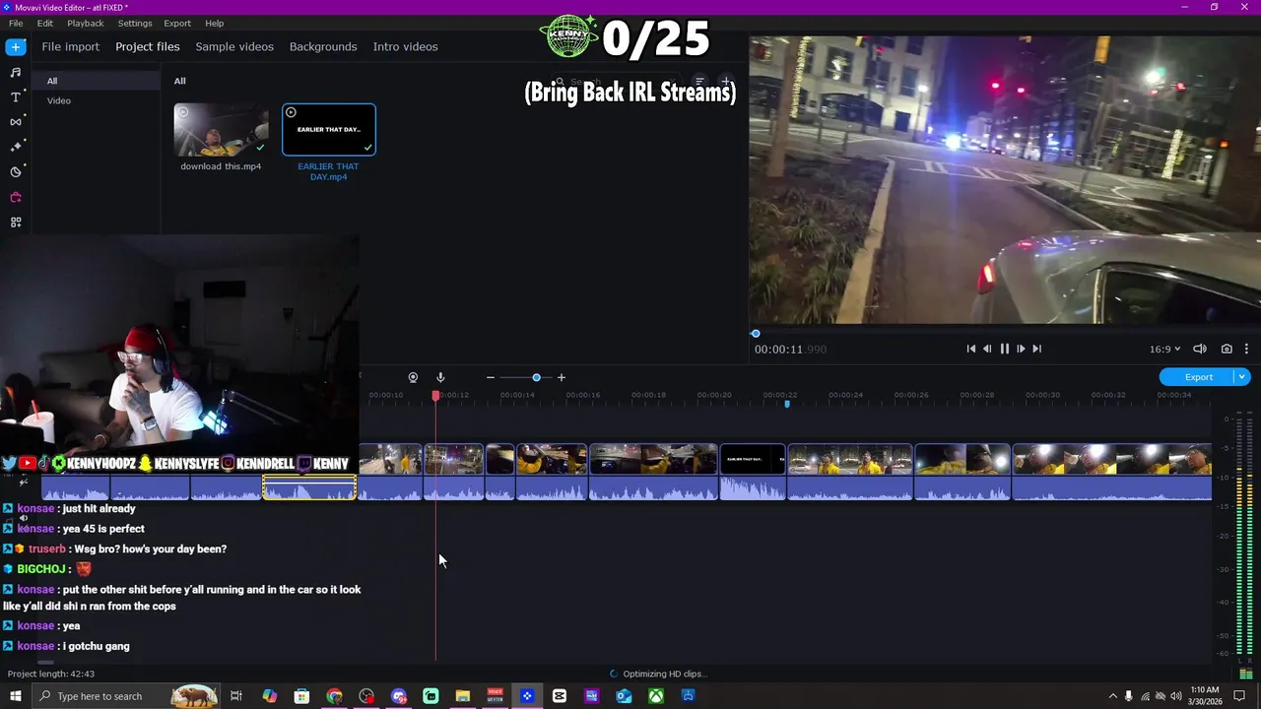Skip to previous clip in player

pyautogui.click(x=970, y=349)
